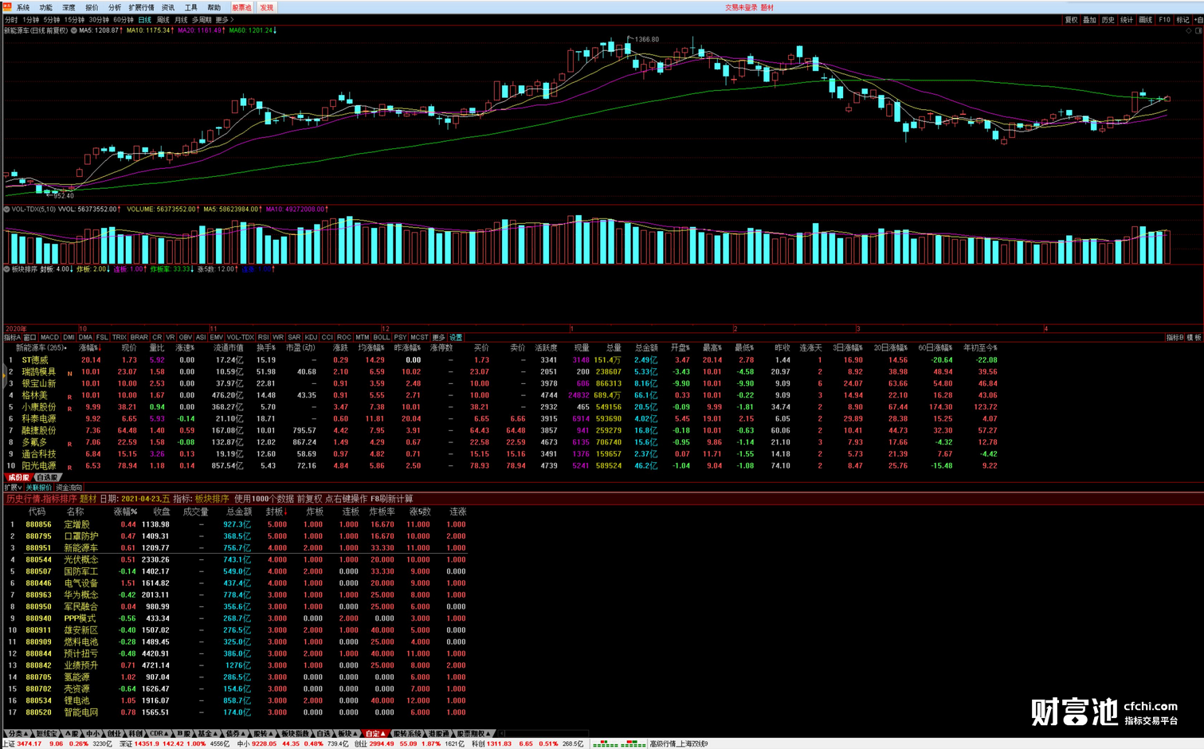Image resolution: width=1204 pixels, height=749 pixels.
Task: Expand the 扩展 dropdown
Action: tap(12, 488)
